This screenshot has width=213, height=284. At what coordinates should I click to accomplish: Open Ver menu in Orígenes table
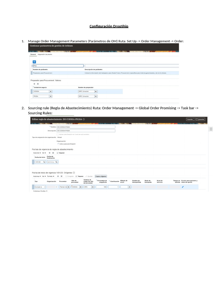(x=44, y=176)
